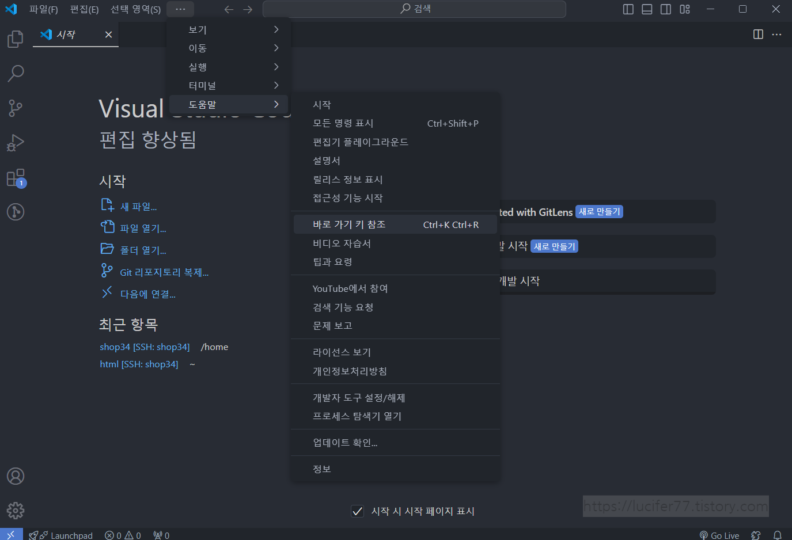Image resolution: width=792 pixels, height=540 pixels.
Task: Click the 검색 command center field
Action: (x=414, y=9)
